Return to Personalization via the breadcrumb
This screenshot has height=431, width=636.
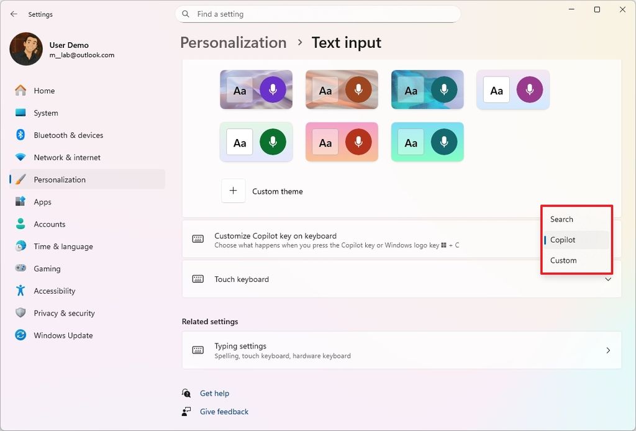(233, 42)
